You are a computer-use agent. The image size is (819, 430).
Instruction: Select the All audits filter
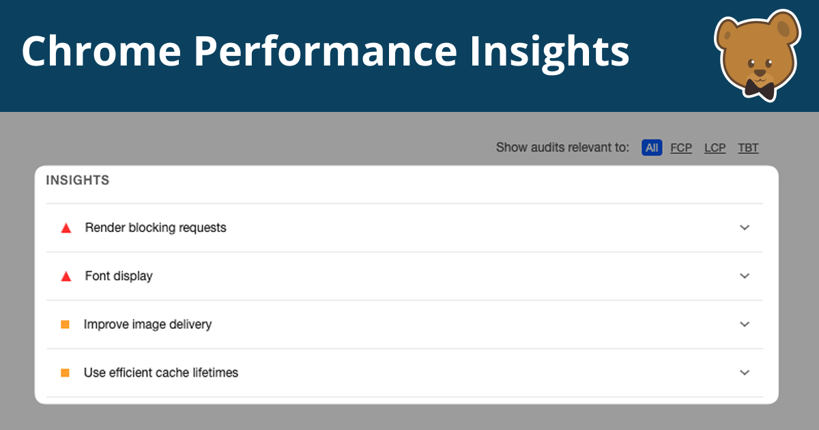[652, 147]
